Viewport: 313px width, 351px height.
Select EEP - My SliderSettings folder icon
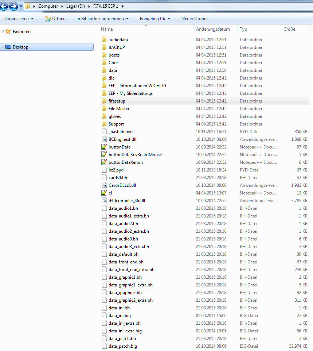click(104, 93)
